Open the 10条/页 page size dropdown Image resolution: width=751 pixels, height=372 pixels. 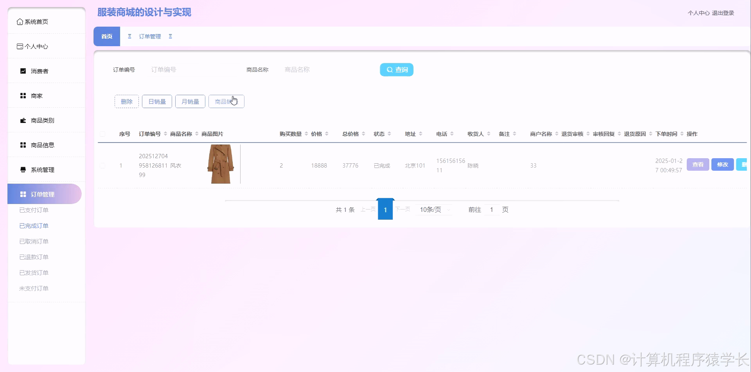434,210
